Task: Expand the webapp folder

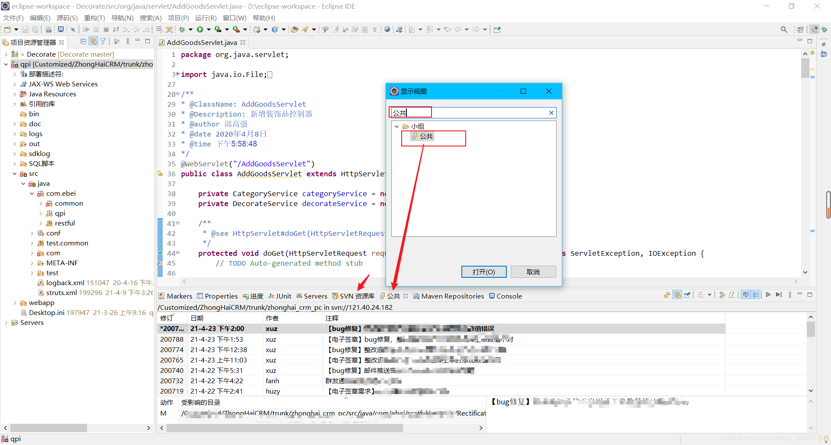Action: coord(14,303)
